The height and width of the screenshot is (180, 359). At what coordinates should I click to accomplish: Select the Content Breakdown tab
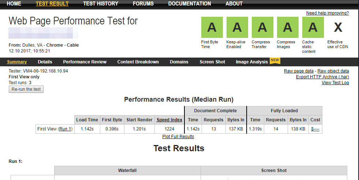tap(138, 62)
